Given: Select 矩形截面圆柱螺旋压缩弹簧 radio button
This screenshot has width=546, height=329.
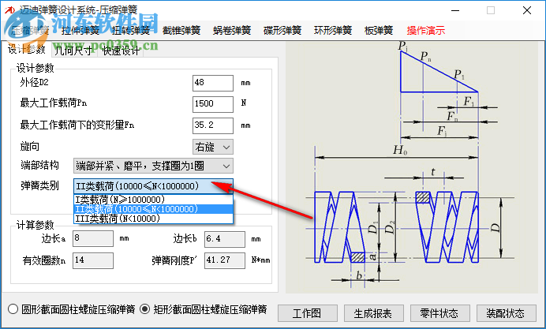Looking at the screenshot, I should (204, 309).
